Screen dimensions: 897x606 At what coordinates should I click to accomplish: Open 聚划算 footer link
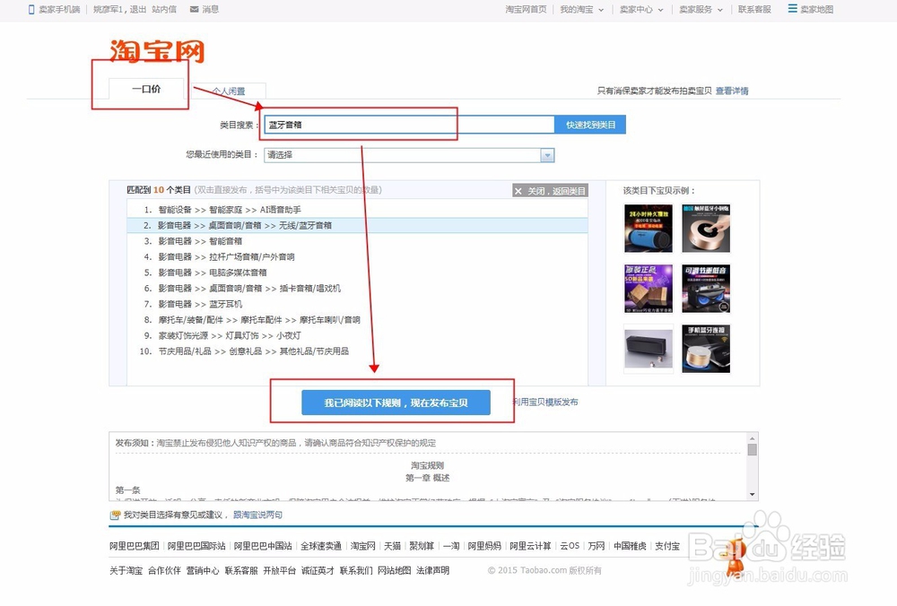422,546
